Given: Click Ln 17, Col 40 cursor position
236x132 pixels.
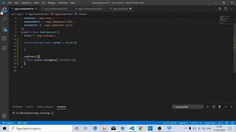Looking at the screenshot, I should click(x=170, y=123).
